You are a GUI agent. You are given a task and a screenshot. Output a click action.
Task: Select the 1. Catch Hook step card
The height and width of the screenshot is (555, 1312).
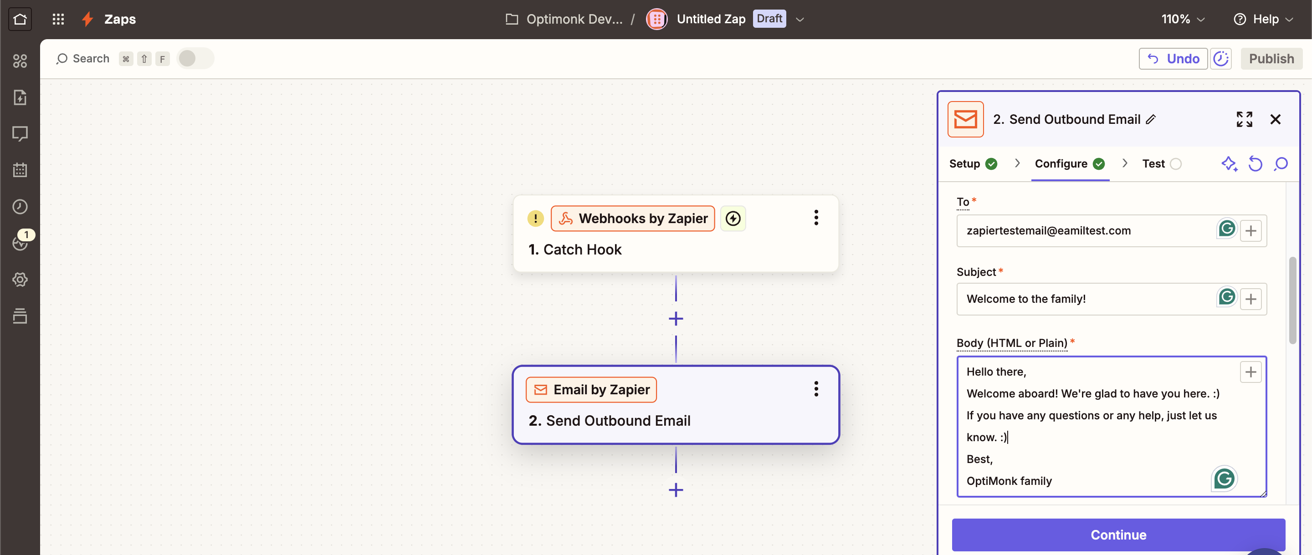click(x=676, y=234)
